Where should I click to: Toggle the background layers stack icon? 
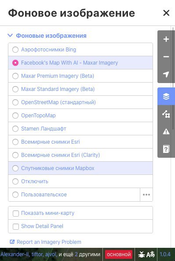pos(166,96)
